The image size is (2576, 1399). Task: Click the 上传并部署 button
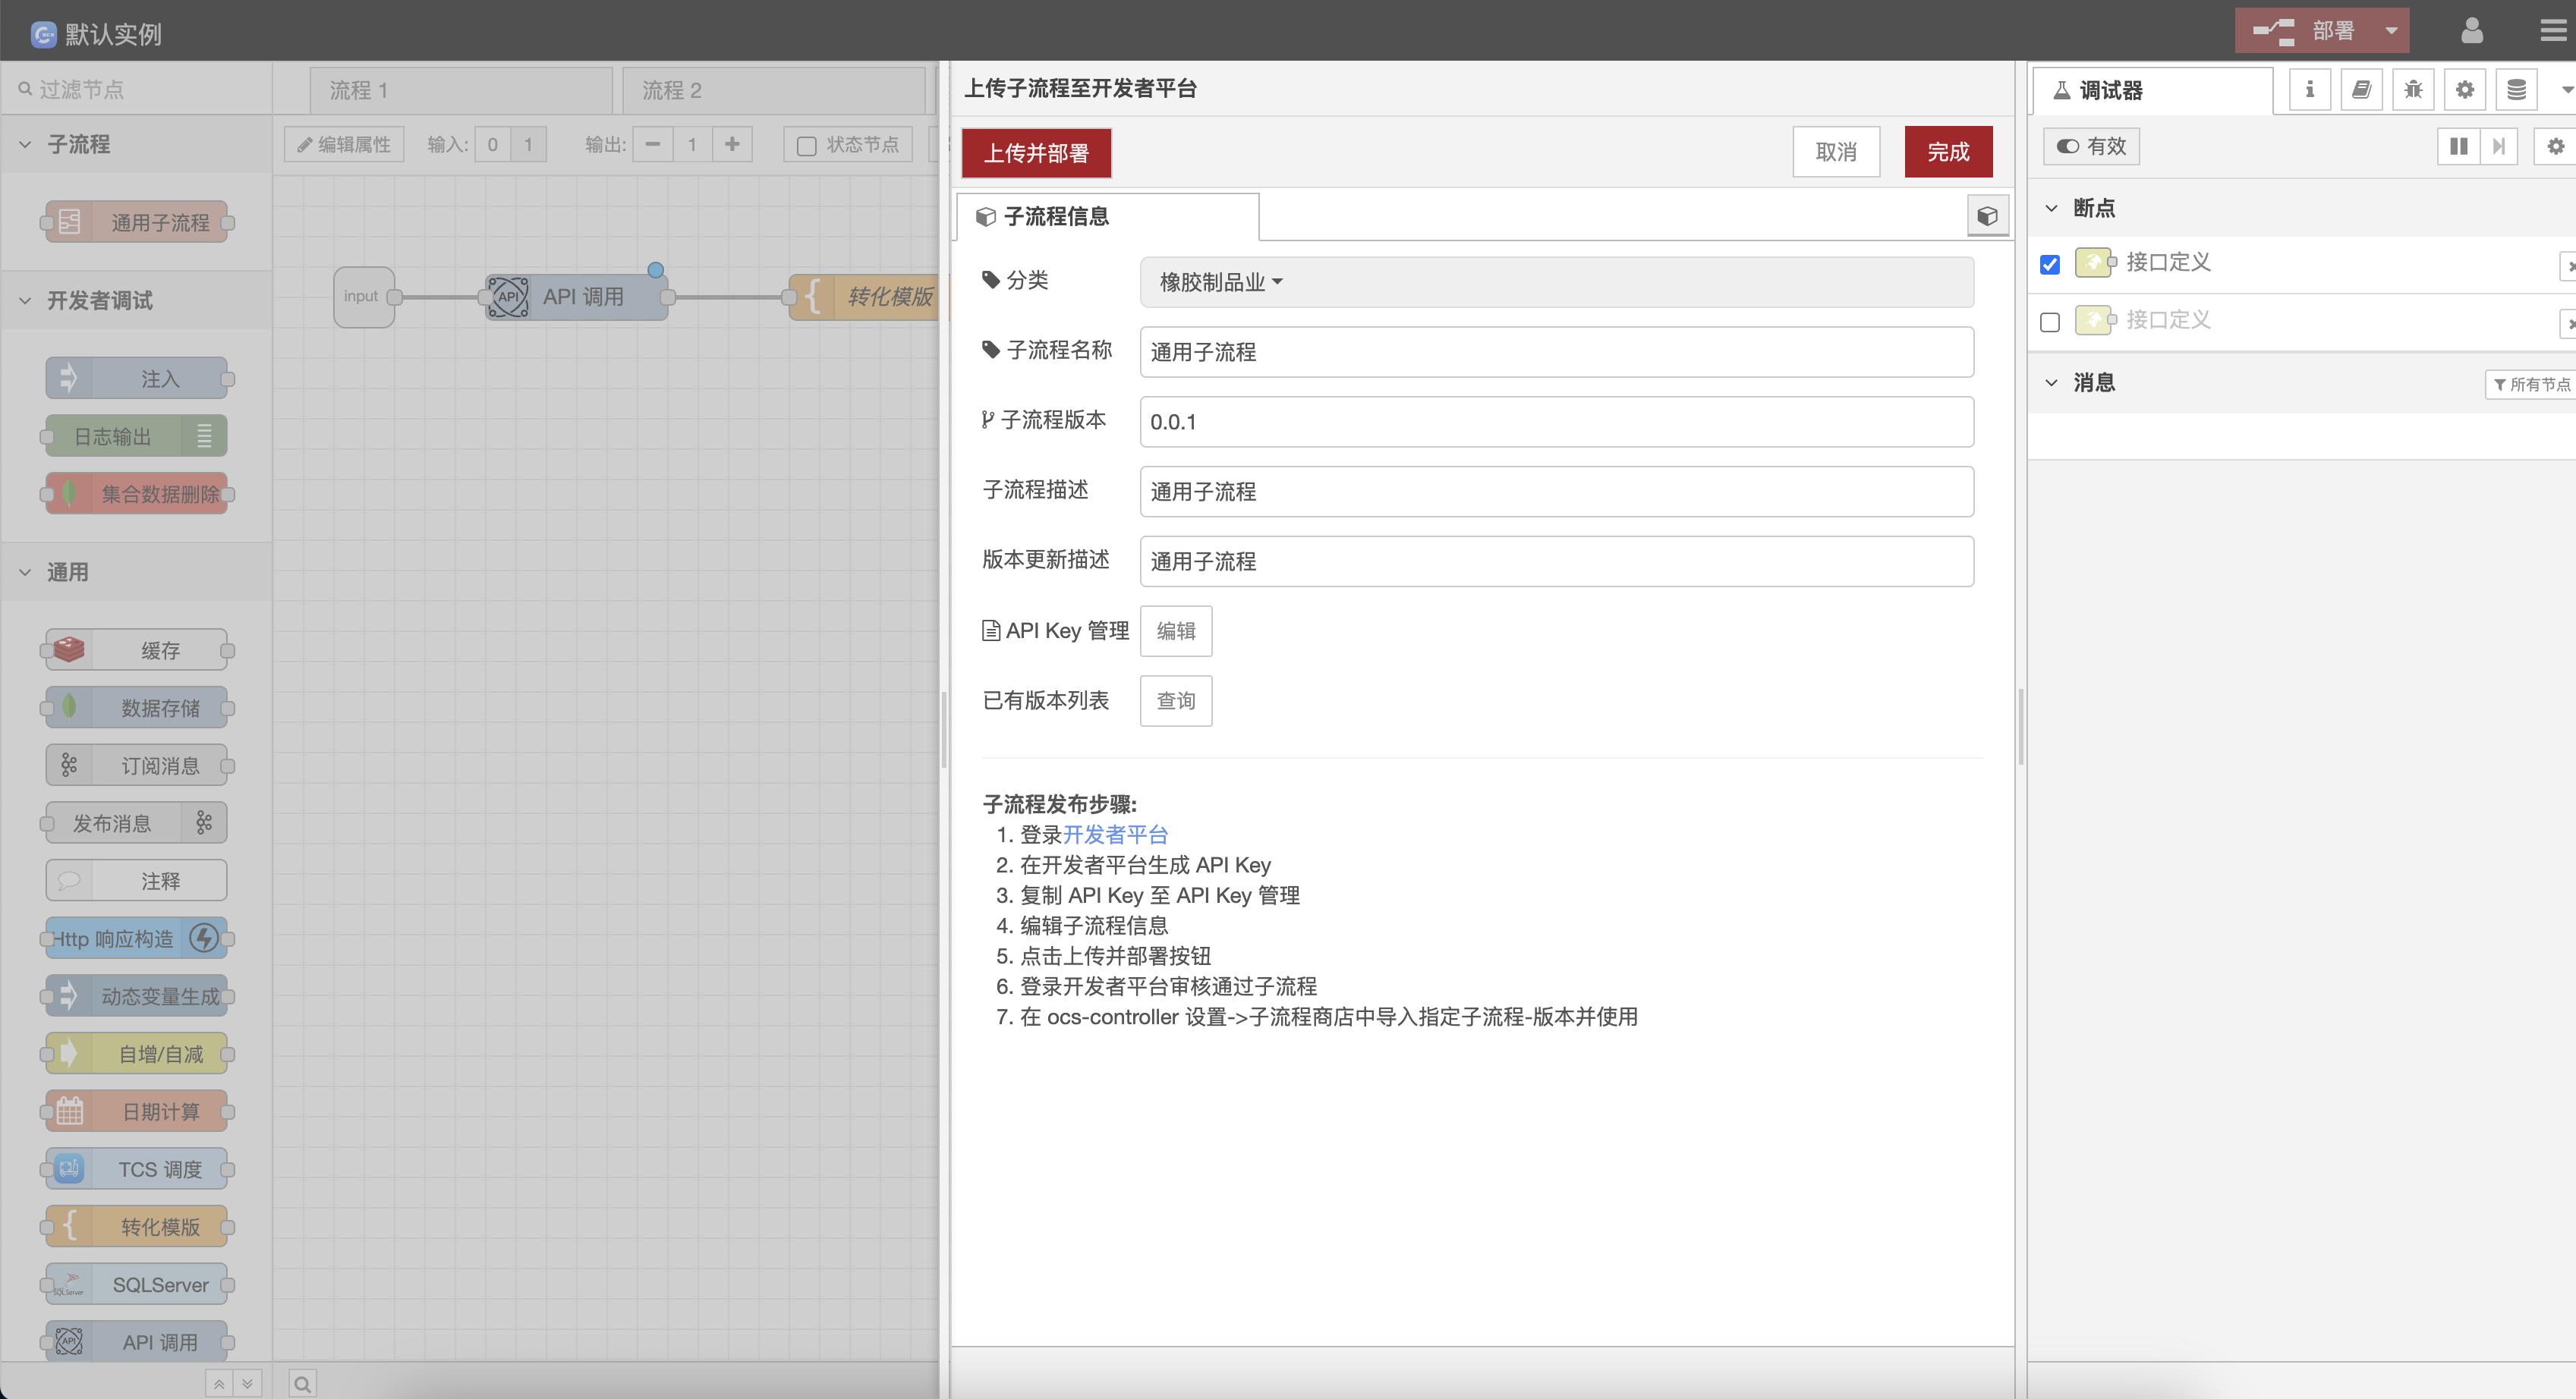point(1036,153)
